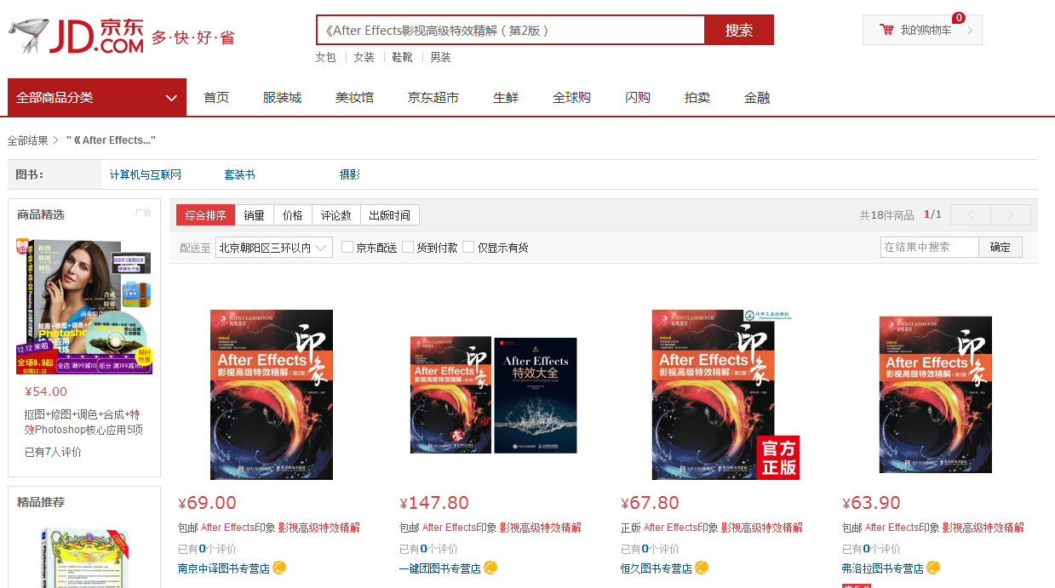Sort results by 销量
1055x588 pixels.
(254, 215)
